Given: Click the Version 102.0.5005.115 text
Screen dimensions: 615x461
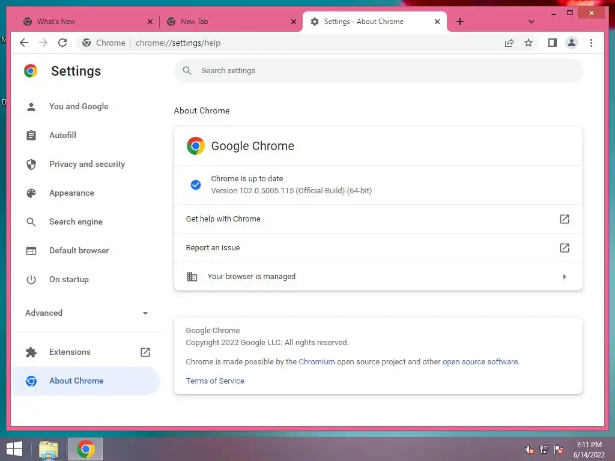Looking at the screenshot, I should [291, 190].
